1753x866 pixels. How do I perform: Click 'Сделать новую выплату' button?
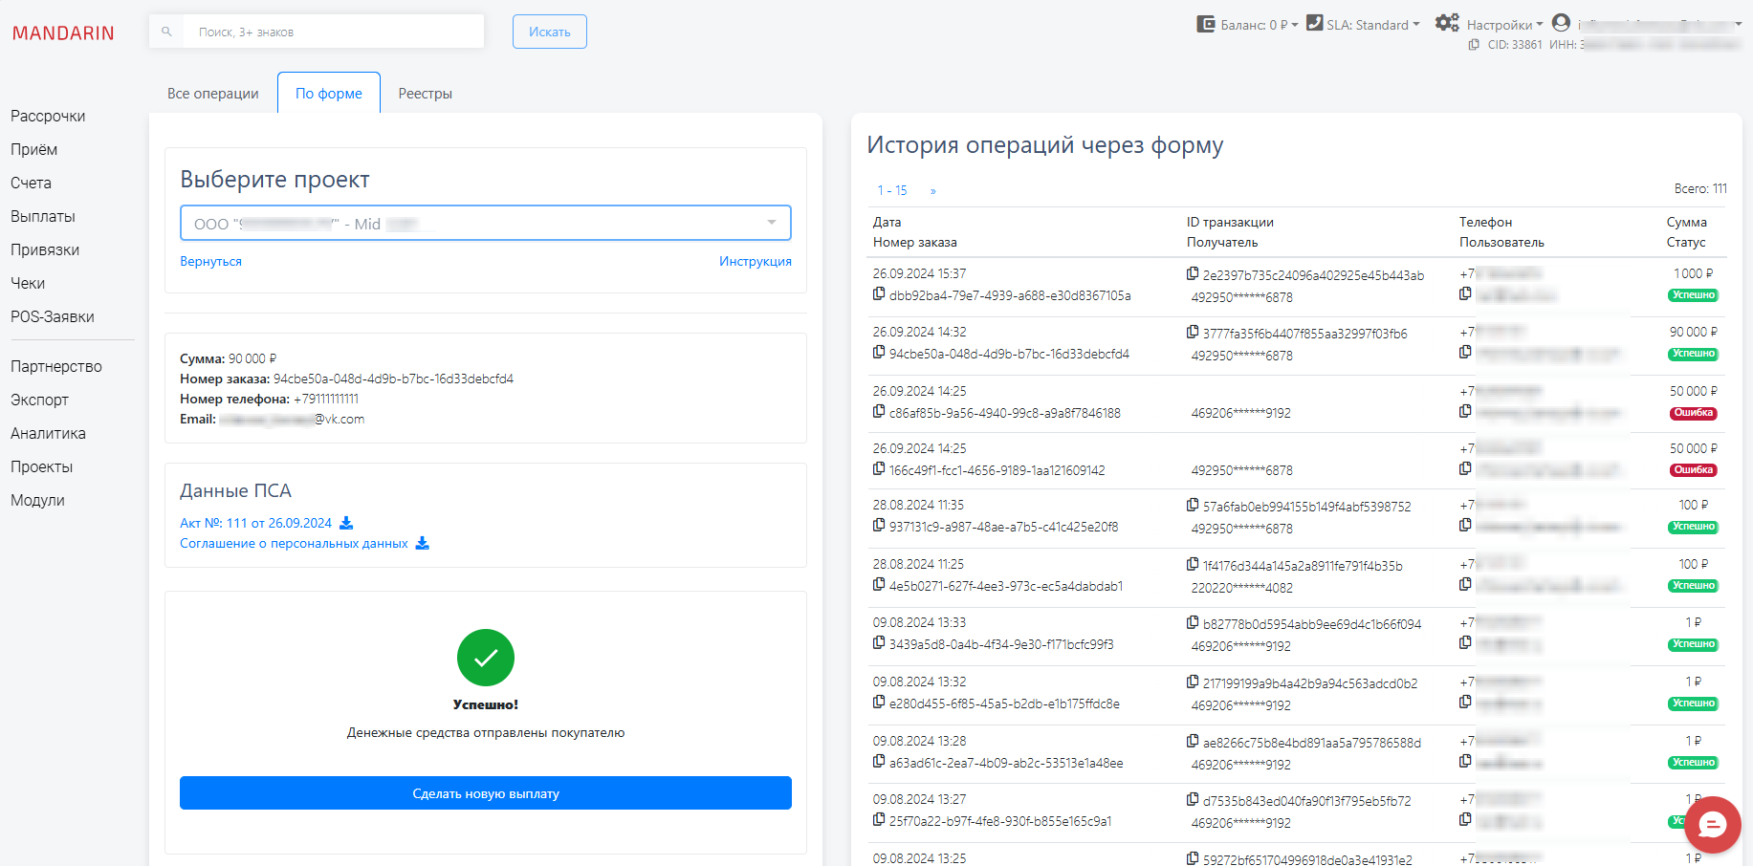pyautogui.click(x=485, y=792)
